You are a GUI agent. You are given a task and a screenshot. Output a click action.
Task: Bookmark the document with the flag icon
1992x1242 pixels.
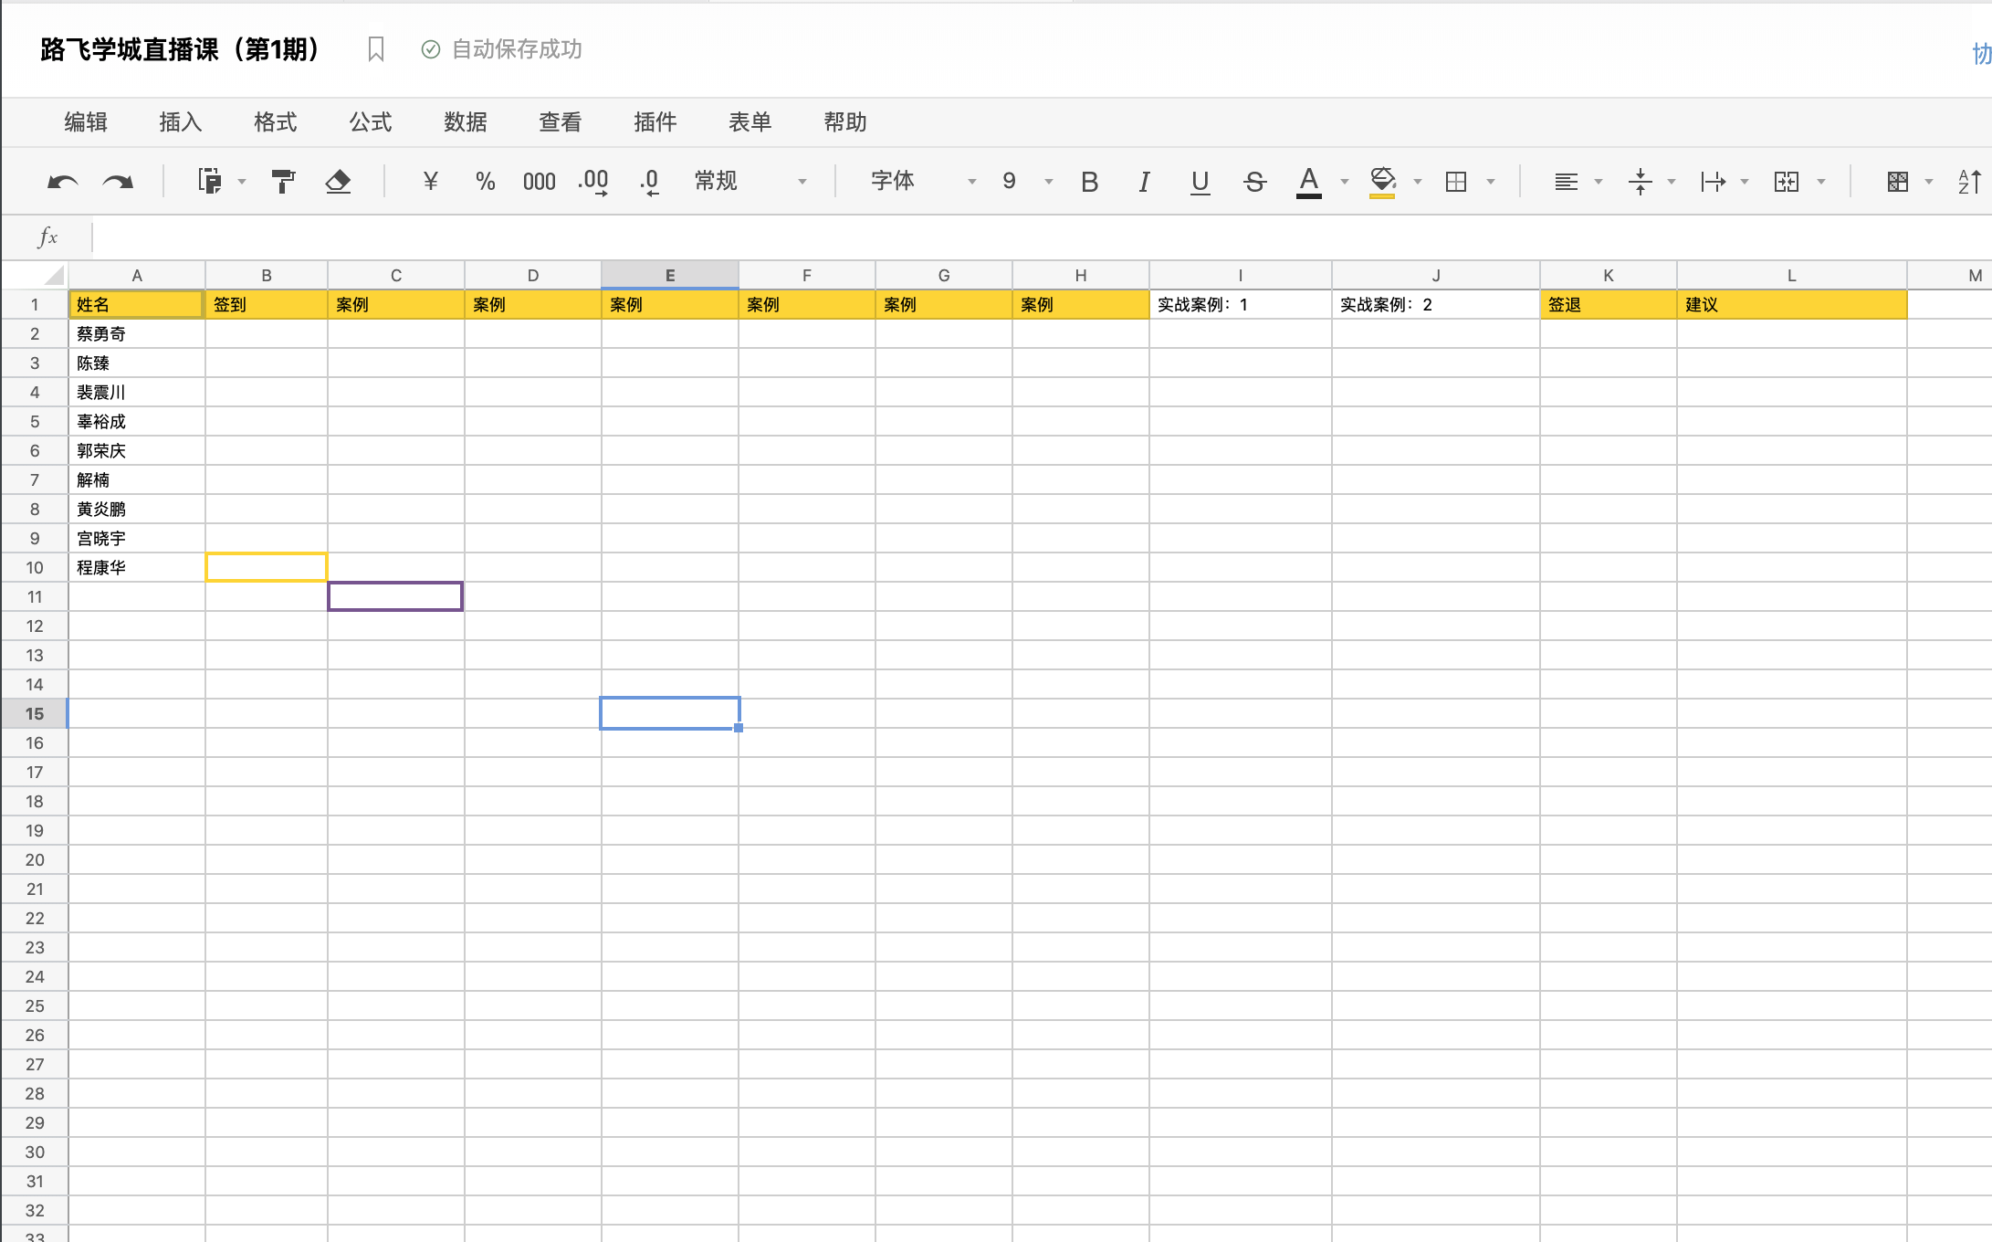[x=375, y=49]
